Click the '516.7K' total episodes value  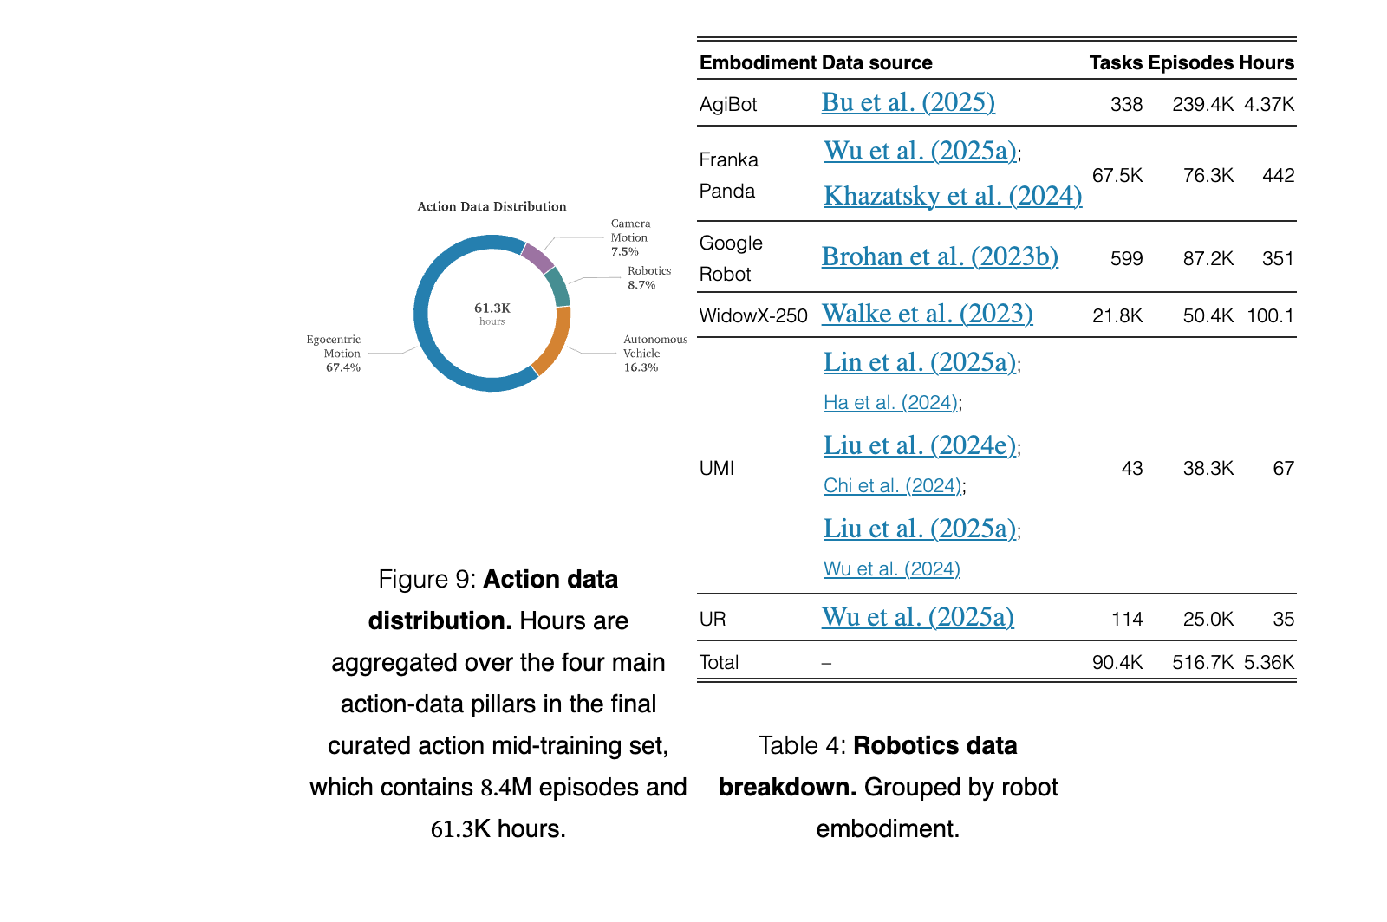coord(1203,662)
